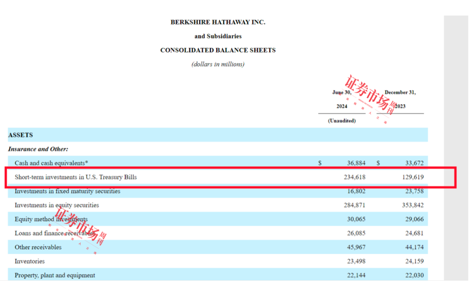Image resolution: width=473 pixels, height=282 pixels.
Task: Select Investments in fixed maturity securities label
Action: tap(67, 191)
